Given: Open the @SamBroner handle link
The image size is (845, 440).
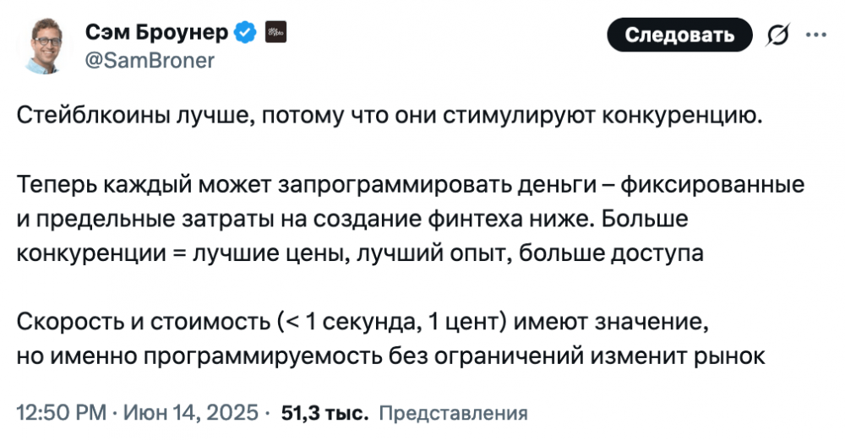Looking at the screenshot, I should click(150, 61).
